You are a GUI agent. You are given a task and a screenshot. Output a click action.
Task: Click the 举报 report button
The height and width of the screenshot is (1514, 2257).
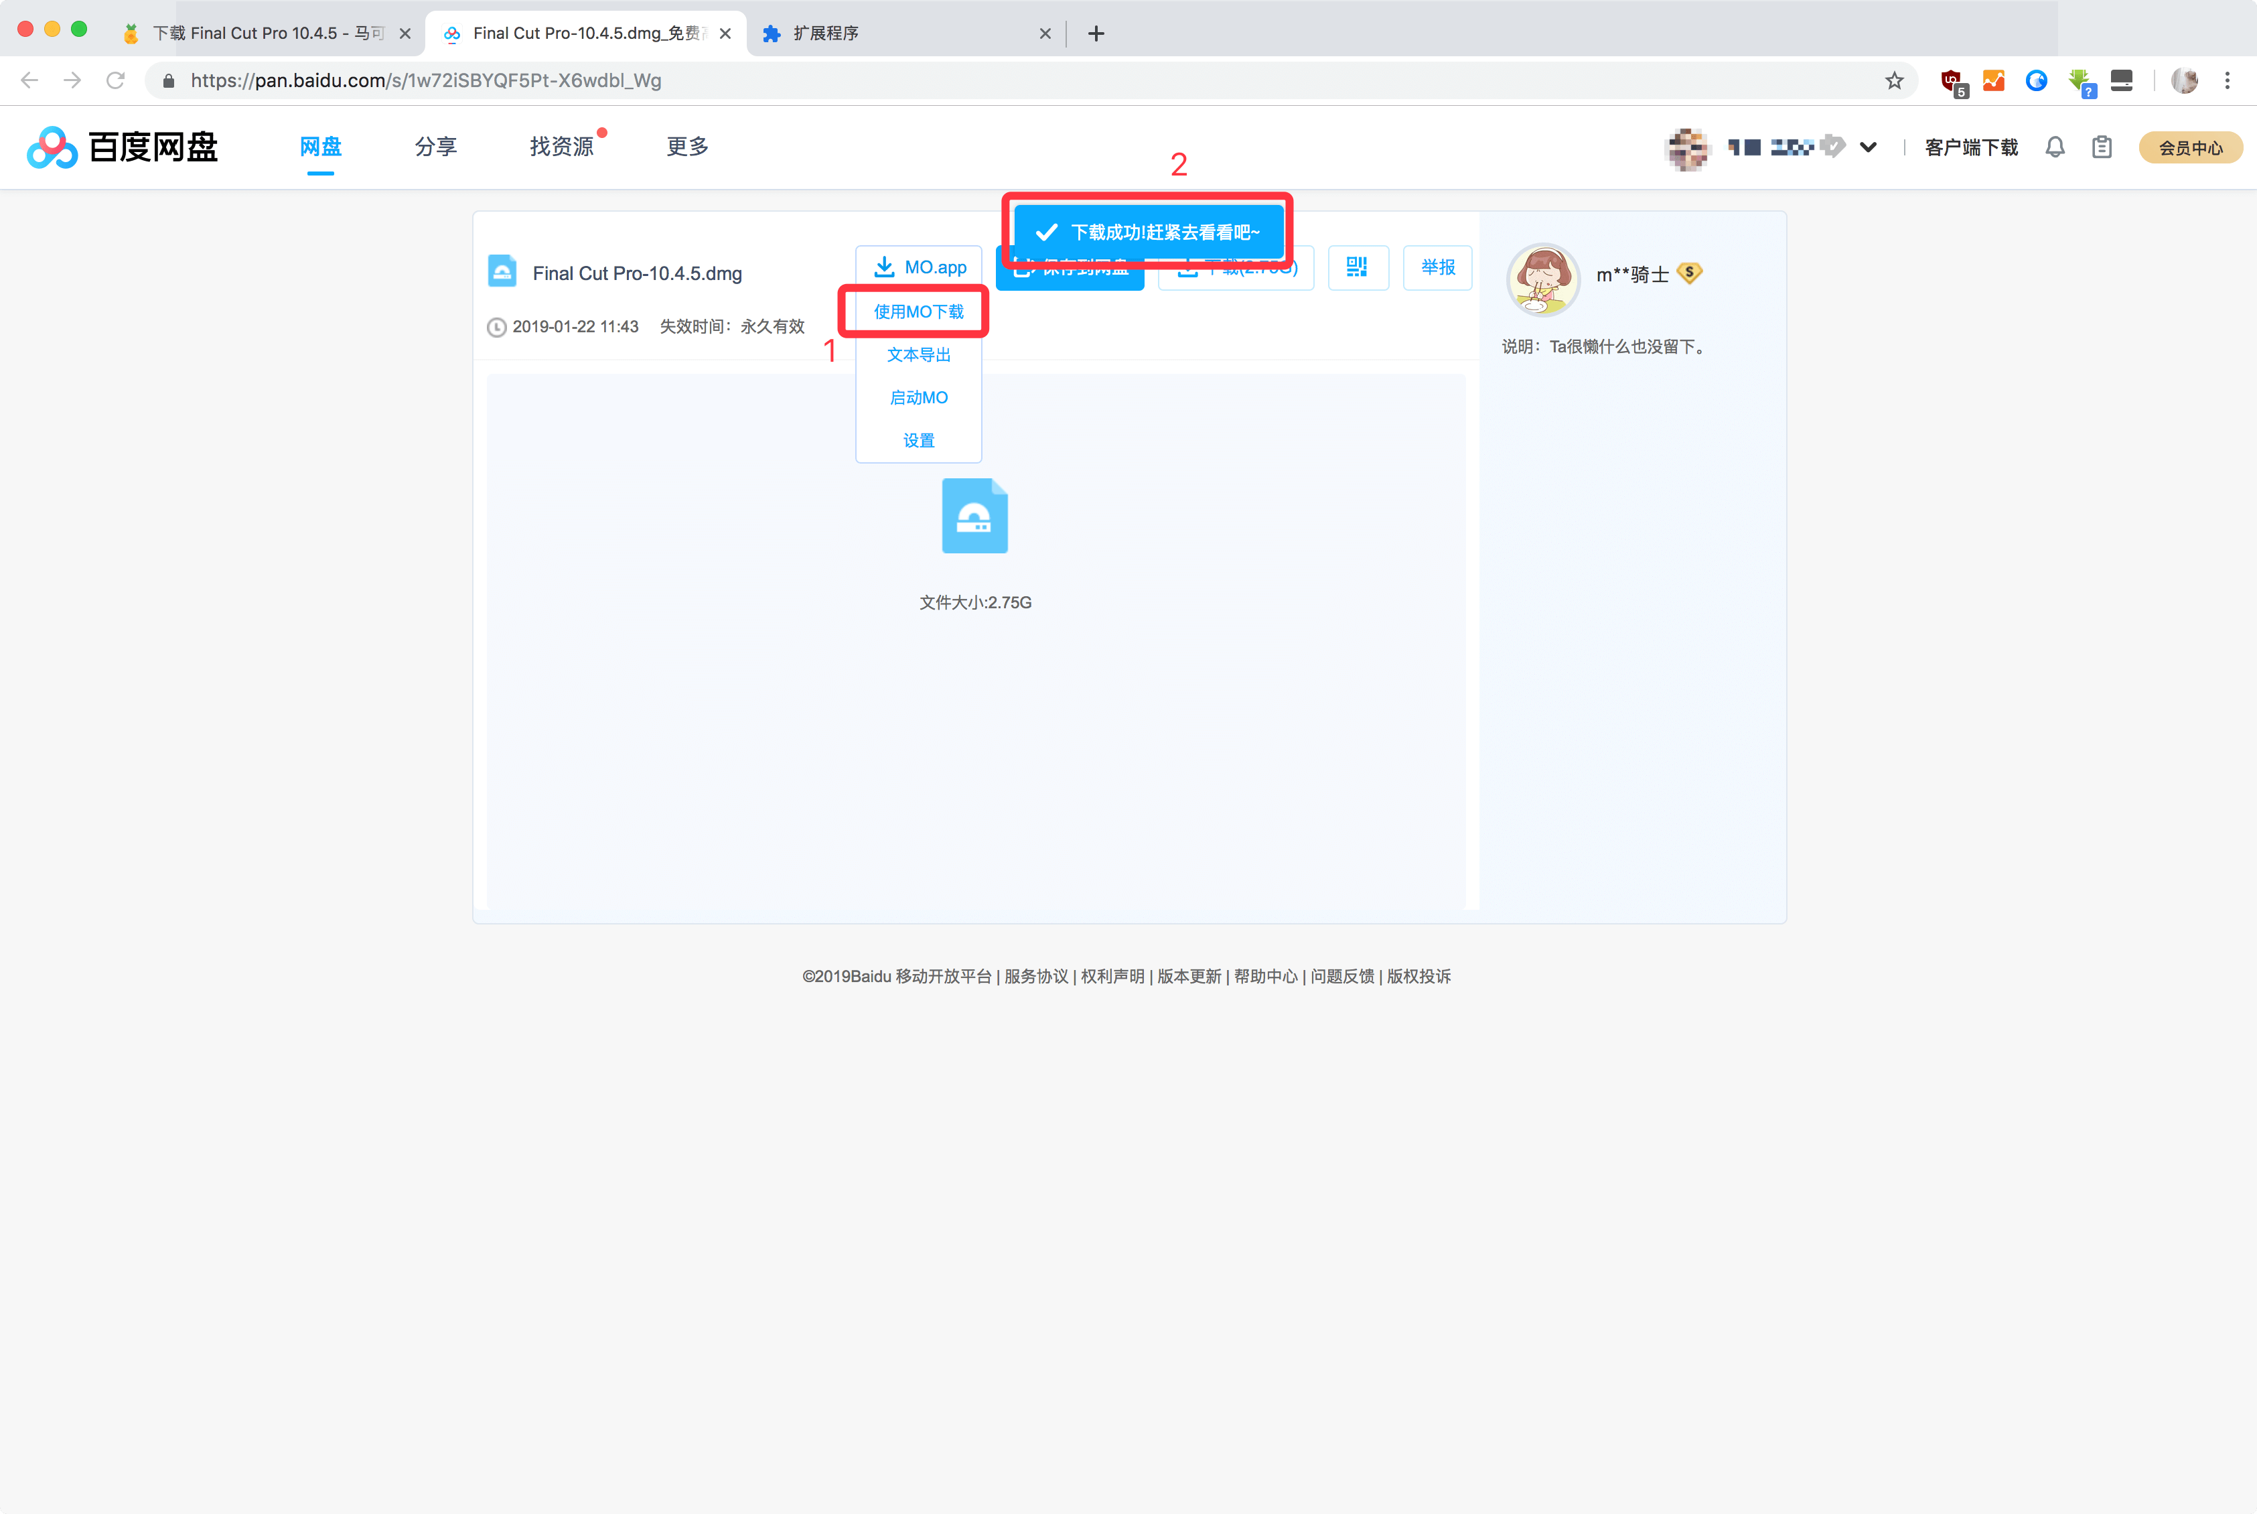(1437, 267)
